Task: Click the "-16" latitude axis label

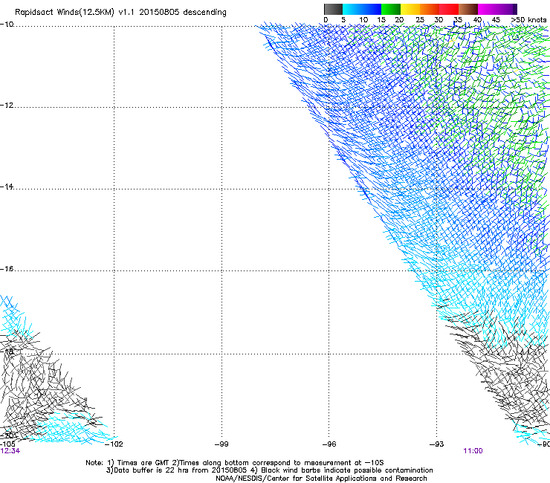Action: coord(7,269)
